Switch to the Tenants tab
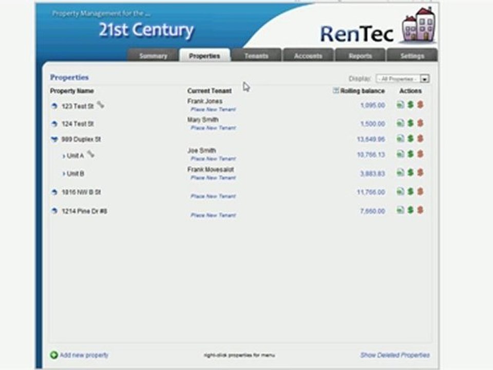Screen dimensions: 493x370 click(256, 55)
